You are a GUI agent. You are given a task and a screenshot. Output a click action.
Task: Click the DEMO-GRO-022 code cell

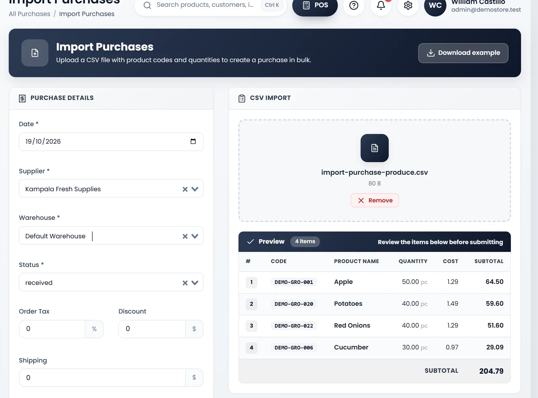tap(294, 326)
